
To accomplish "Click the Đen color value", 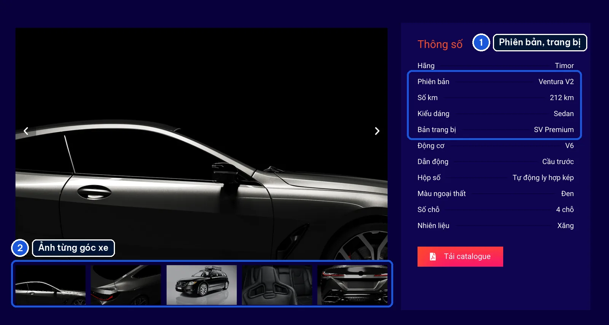I will click(568, 193).
